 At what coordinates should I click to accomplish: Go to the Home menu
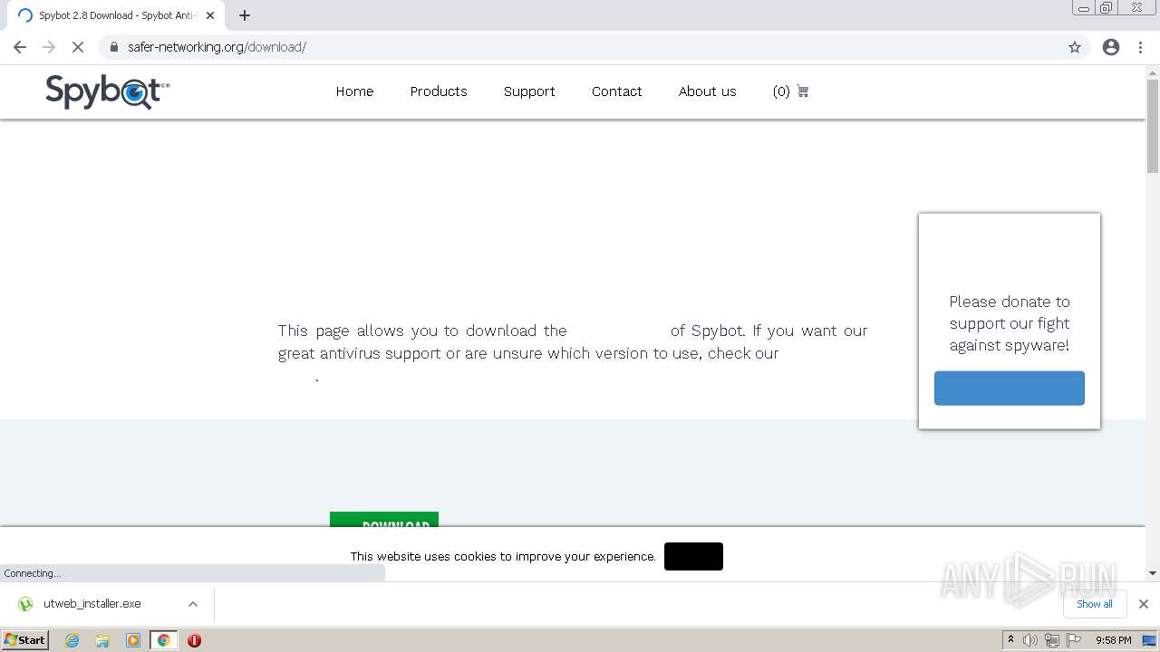[x=354, y=91]
